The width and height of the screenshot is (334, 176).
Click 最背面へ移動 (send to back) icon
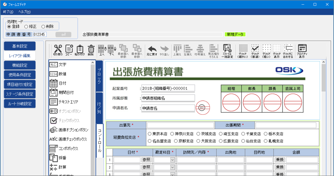tap(137, 51)
